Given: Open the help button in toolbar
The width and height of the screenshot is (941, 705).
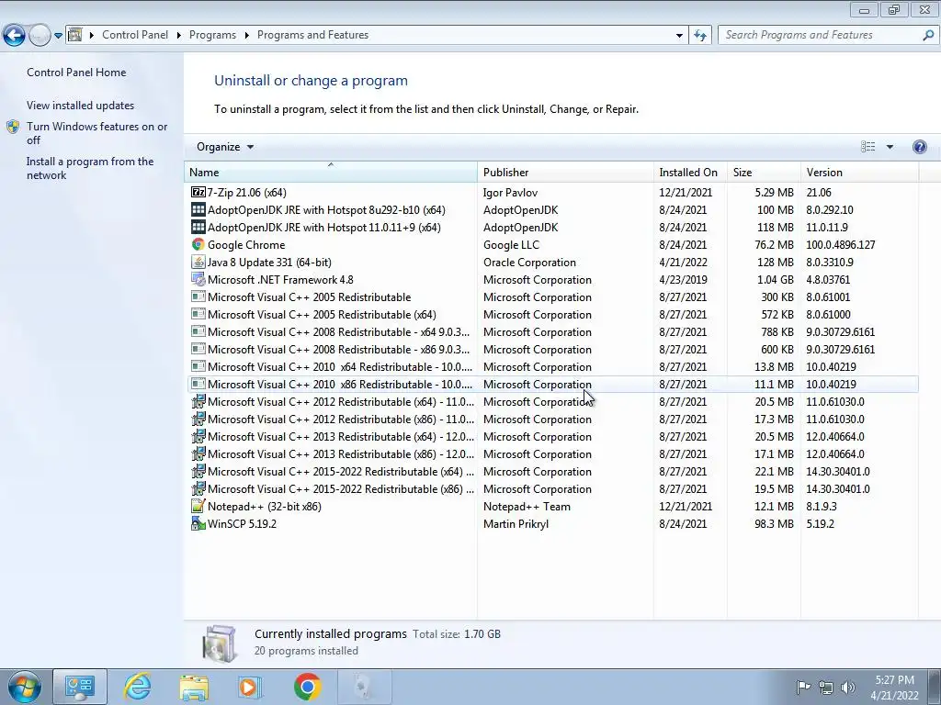Looking at the screenshot, I should tap(919, 147).
